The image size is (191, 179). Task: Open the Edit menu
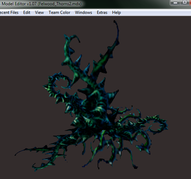pos(27,12)
